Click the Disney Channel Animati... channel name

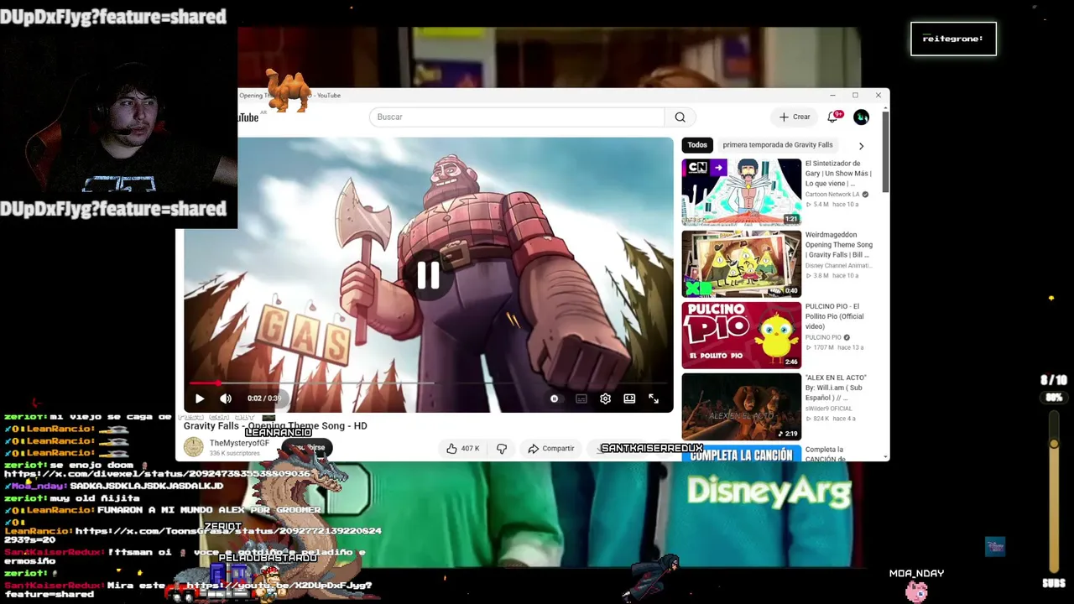click(x=841, y=266)
